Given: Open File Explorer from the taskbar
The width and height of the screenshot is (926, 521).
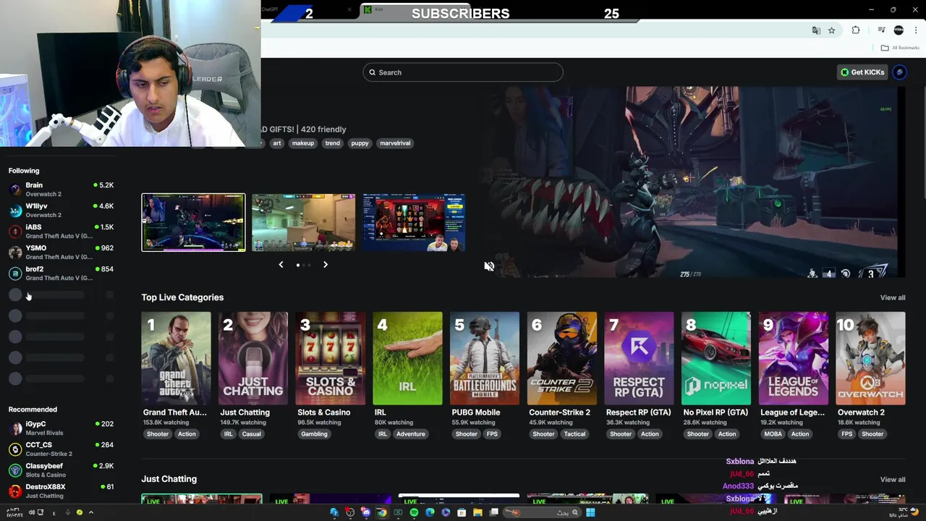Looking at the screenshot, I should pos(477,512).
